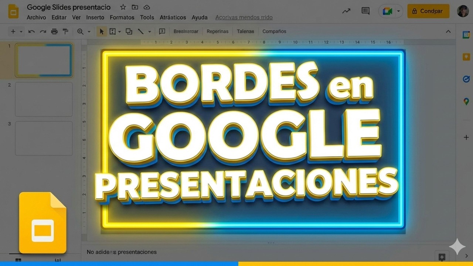Expand the line tool dropdown arrow
Screen dimensions: 473x266
pyautogui.click(x=150, y=32)
